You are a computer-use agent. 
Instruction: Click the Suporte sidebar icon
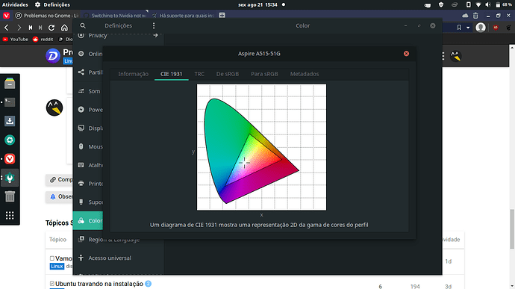coord(81,202)
